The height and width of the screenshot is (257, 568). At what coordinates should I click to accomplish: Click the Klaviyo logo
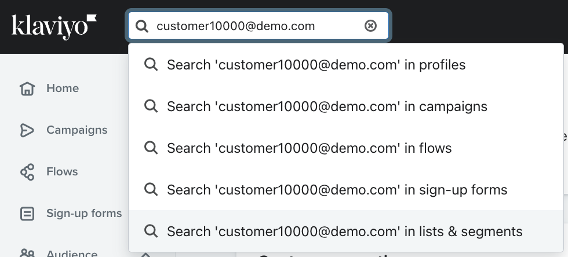(54, 27)
